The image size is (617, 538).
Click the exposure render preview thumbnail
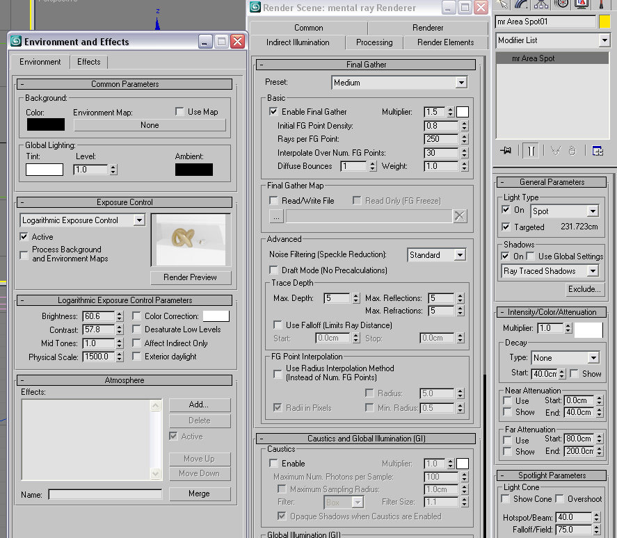click(191, 240)
